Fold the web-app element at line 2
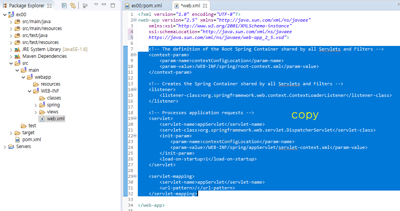400x211 pixels. (x=135, y=20)
